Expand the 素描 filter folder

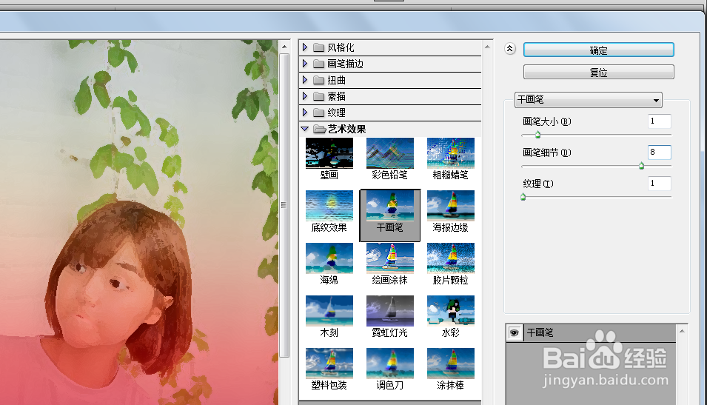305,96
